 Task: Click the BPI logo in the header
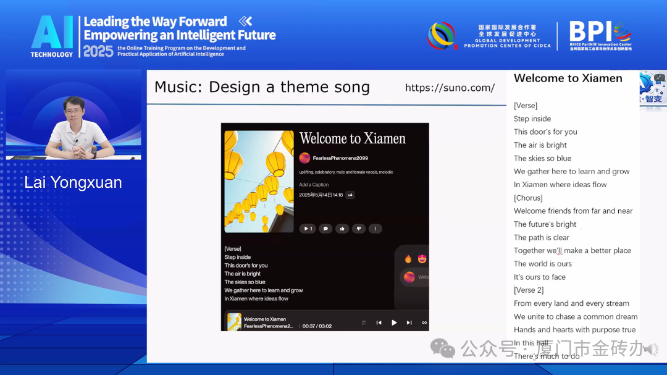601,36
